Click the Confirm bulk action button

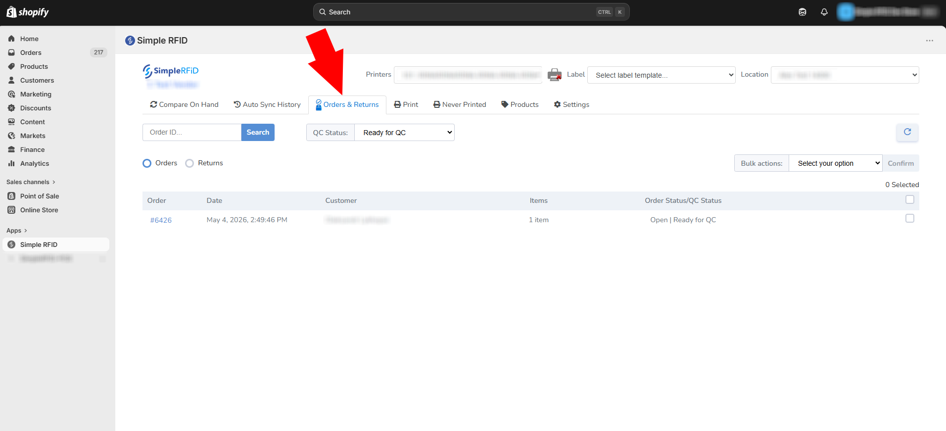click(900, 163)
